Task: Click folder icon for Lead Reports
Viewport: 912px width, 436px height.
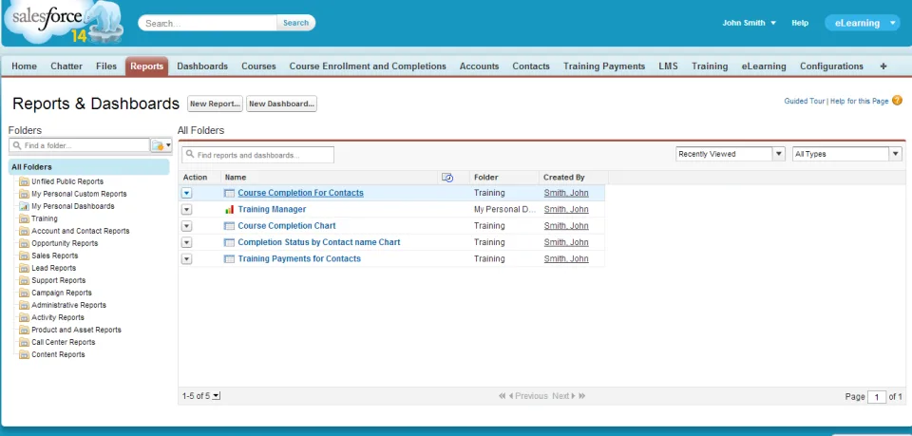Action: (24, 268)
